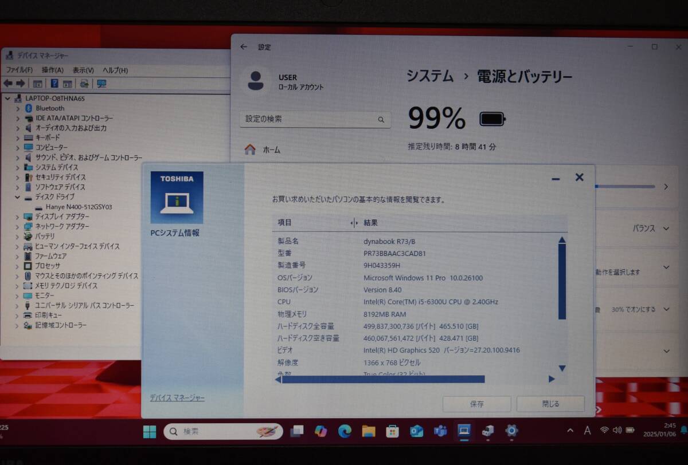This screenshot has height=465, width=688.
Task: Click the 設定の検索 search field
Action: (x=315, y=120)
